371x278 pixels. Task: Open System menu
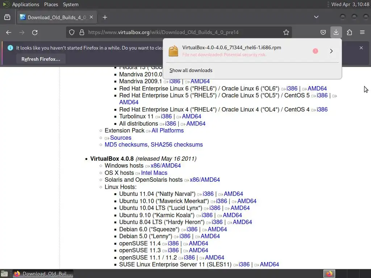[71, 4]
